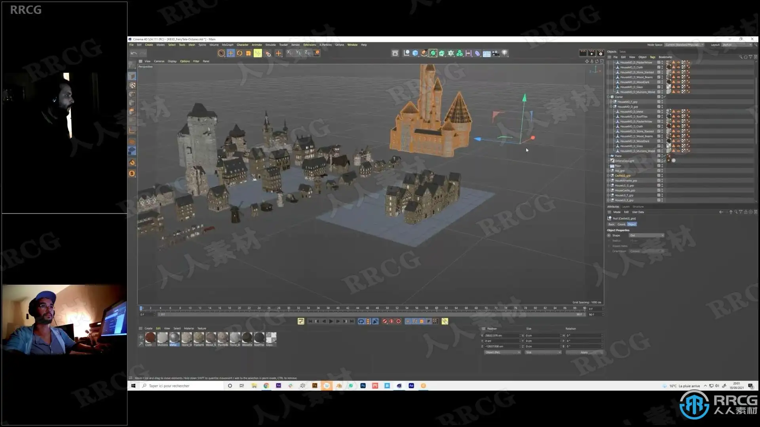Open the MoGraph Cloner icon in toolbar

(460, 53)
